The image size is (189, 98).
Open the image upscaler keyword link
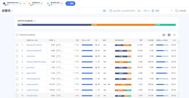click(x=32, y=84)
